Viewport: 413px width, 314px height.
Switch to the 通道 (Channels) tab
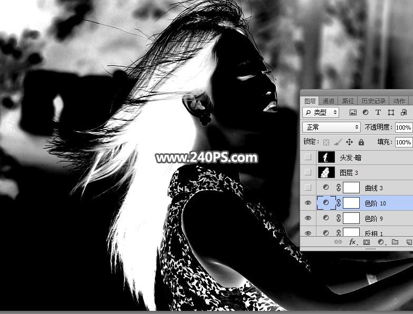pos(329,101)
